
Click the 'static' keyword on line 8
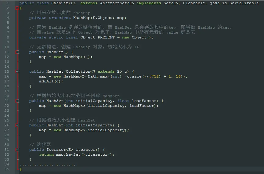[56, 37]
